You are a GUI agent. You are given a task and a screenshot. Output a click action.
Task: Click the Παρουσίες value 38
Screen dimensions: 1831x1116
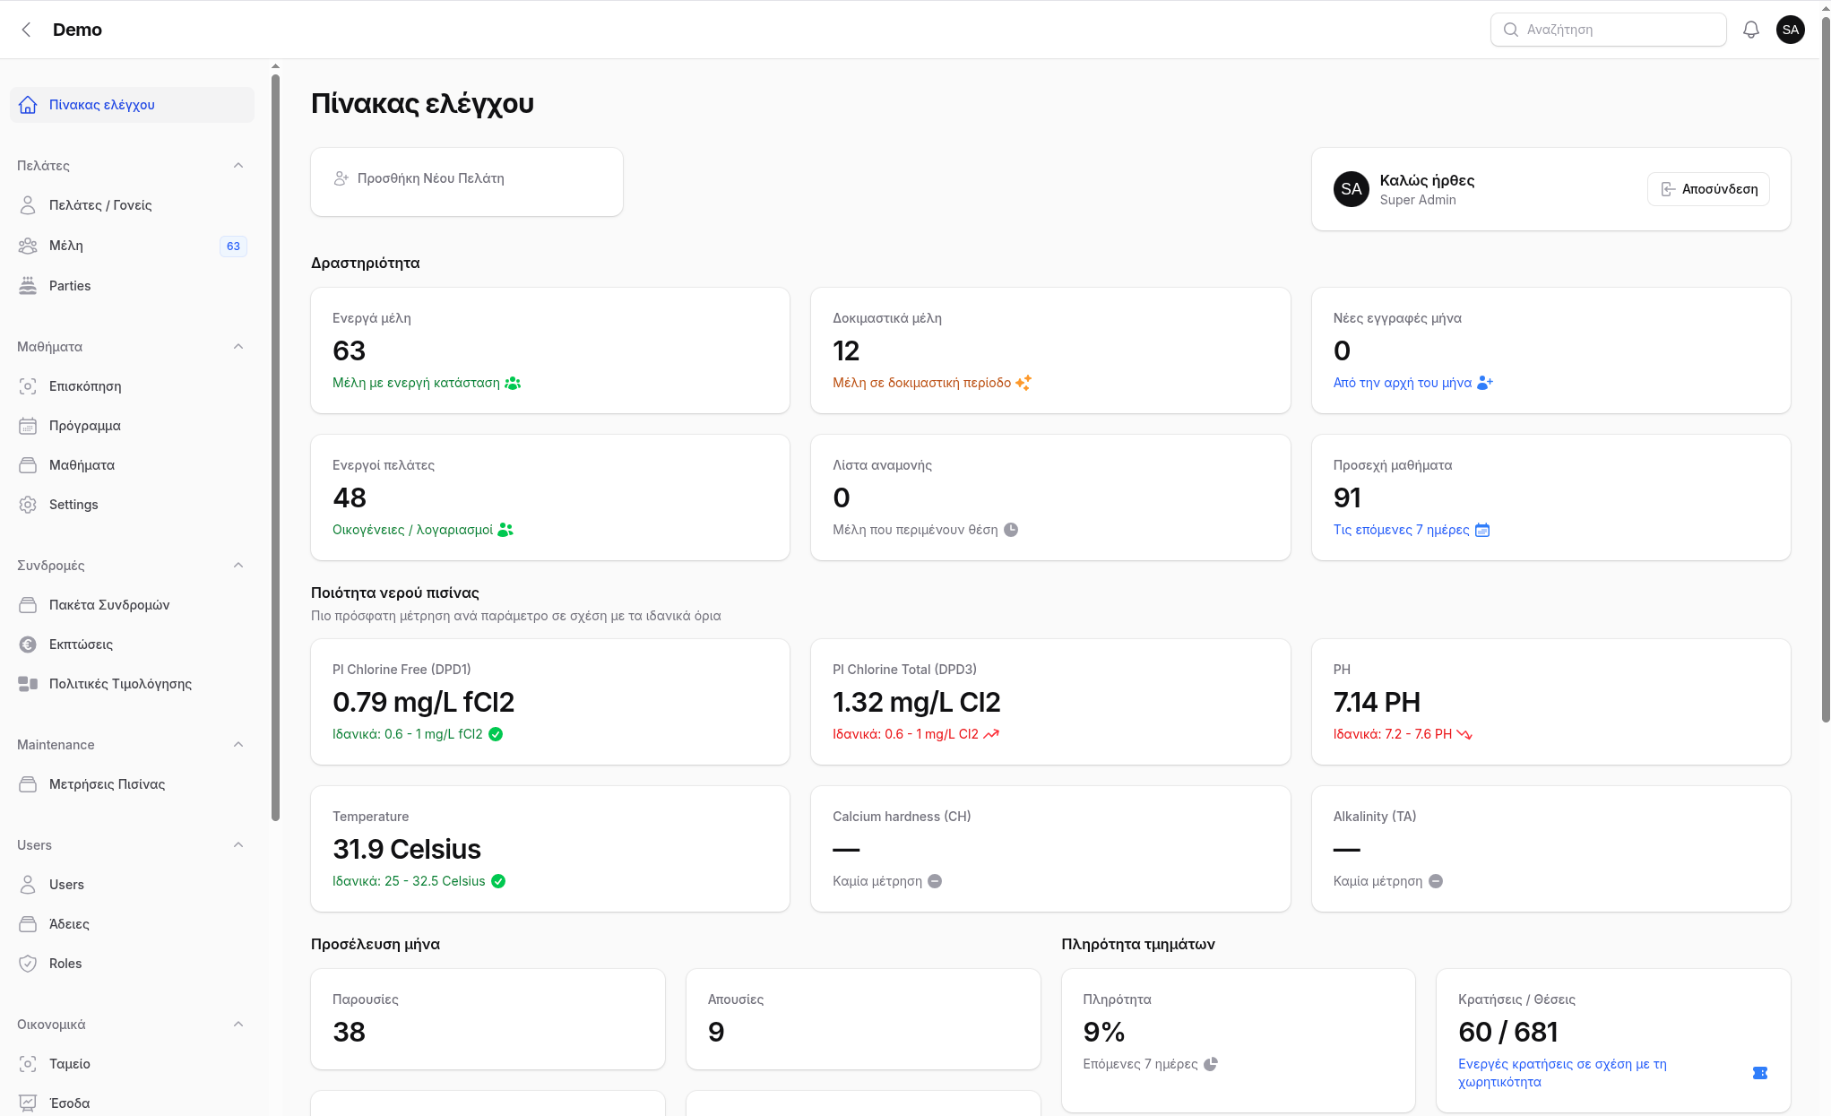pos(349,1032)
